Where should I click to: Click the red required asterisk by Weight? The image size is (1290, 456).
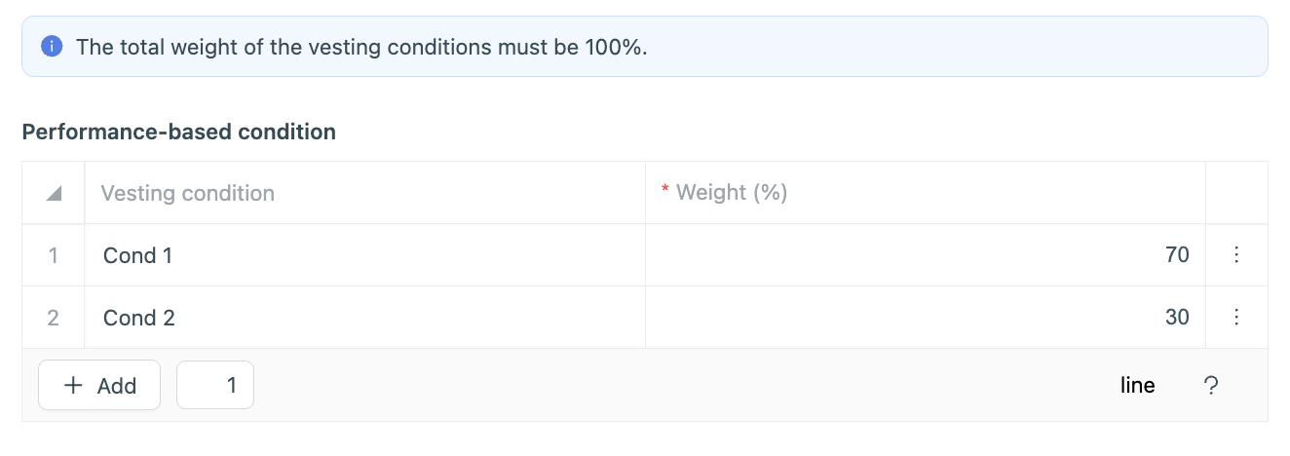665,192
